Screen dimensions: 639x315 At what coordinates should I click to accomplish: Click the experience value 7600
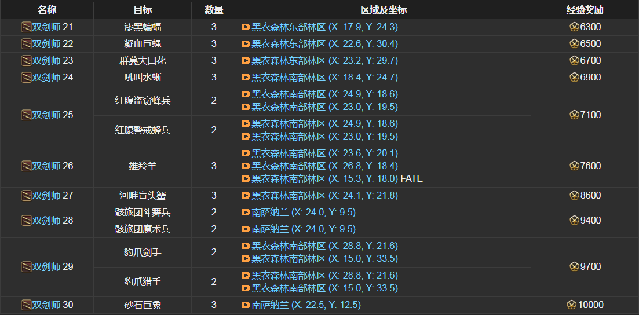click(x=590, y=166)
